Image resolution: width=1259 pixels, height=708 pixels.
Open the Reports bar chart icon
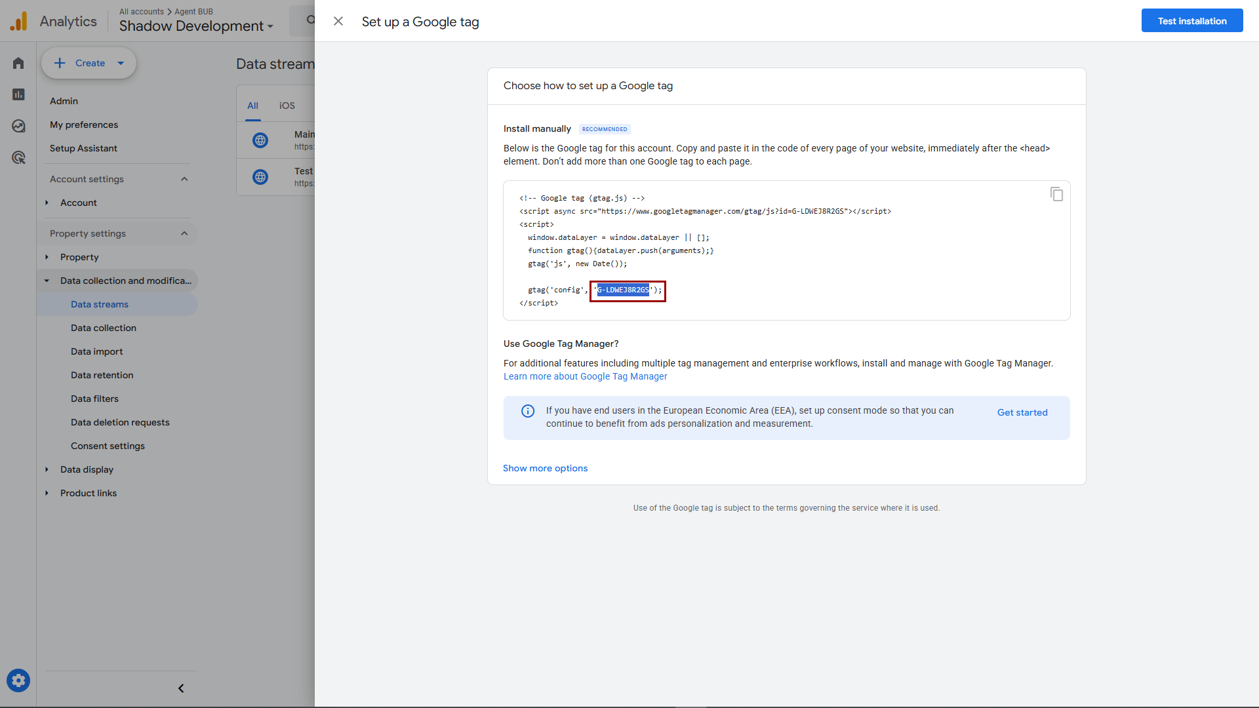(x=18, y=94)
